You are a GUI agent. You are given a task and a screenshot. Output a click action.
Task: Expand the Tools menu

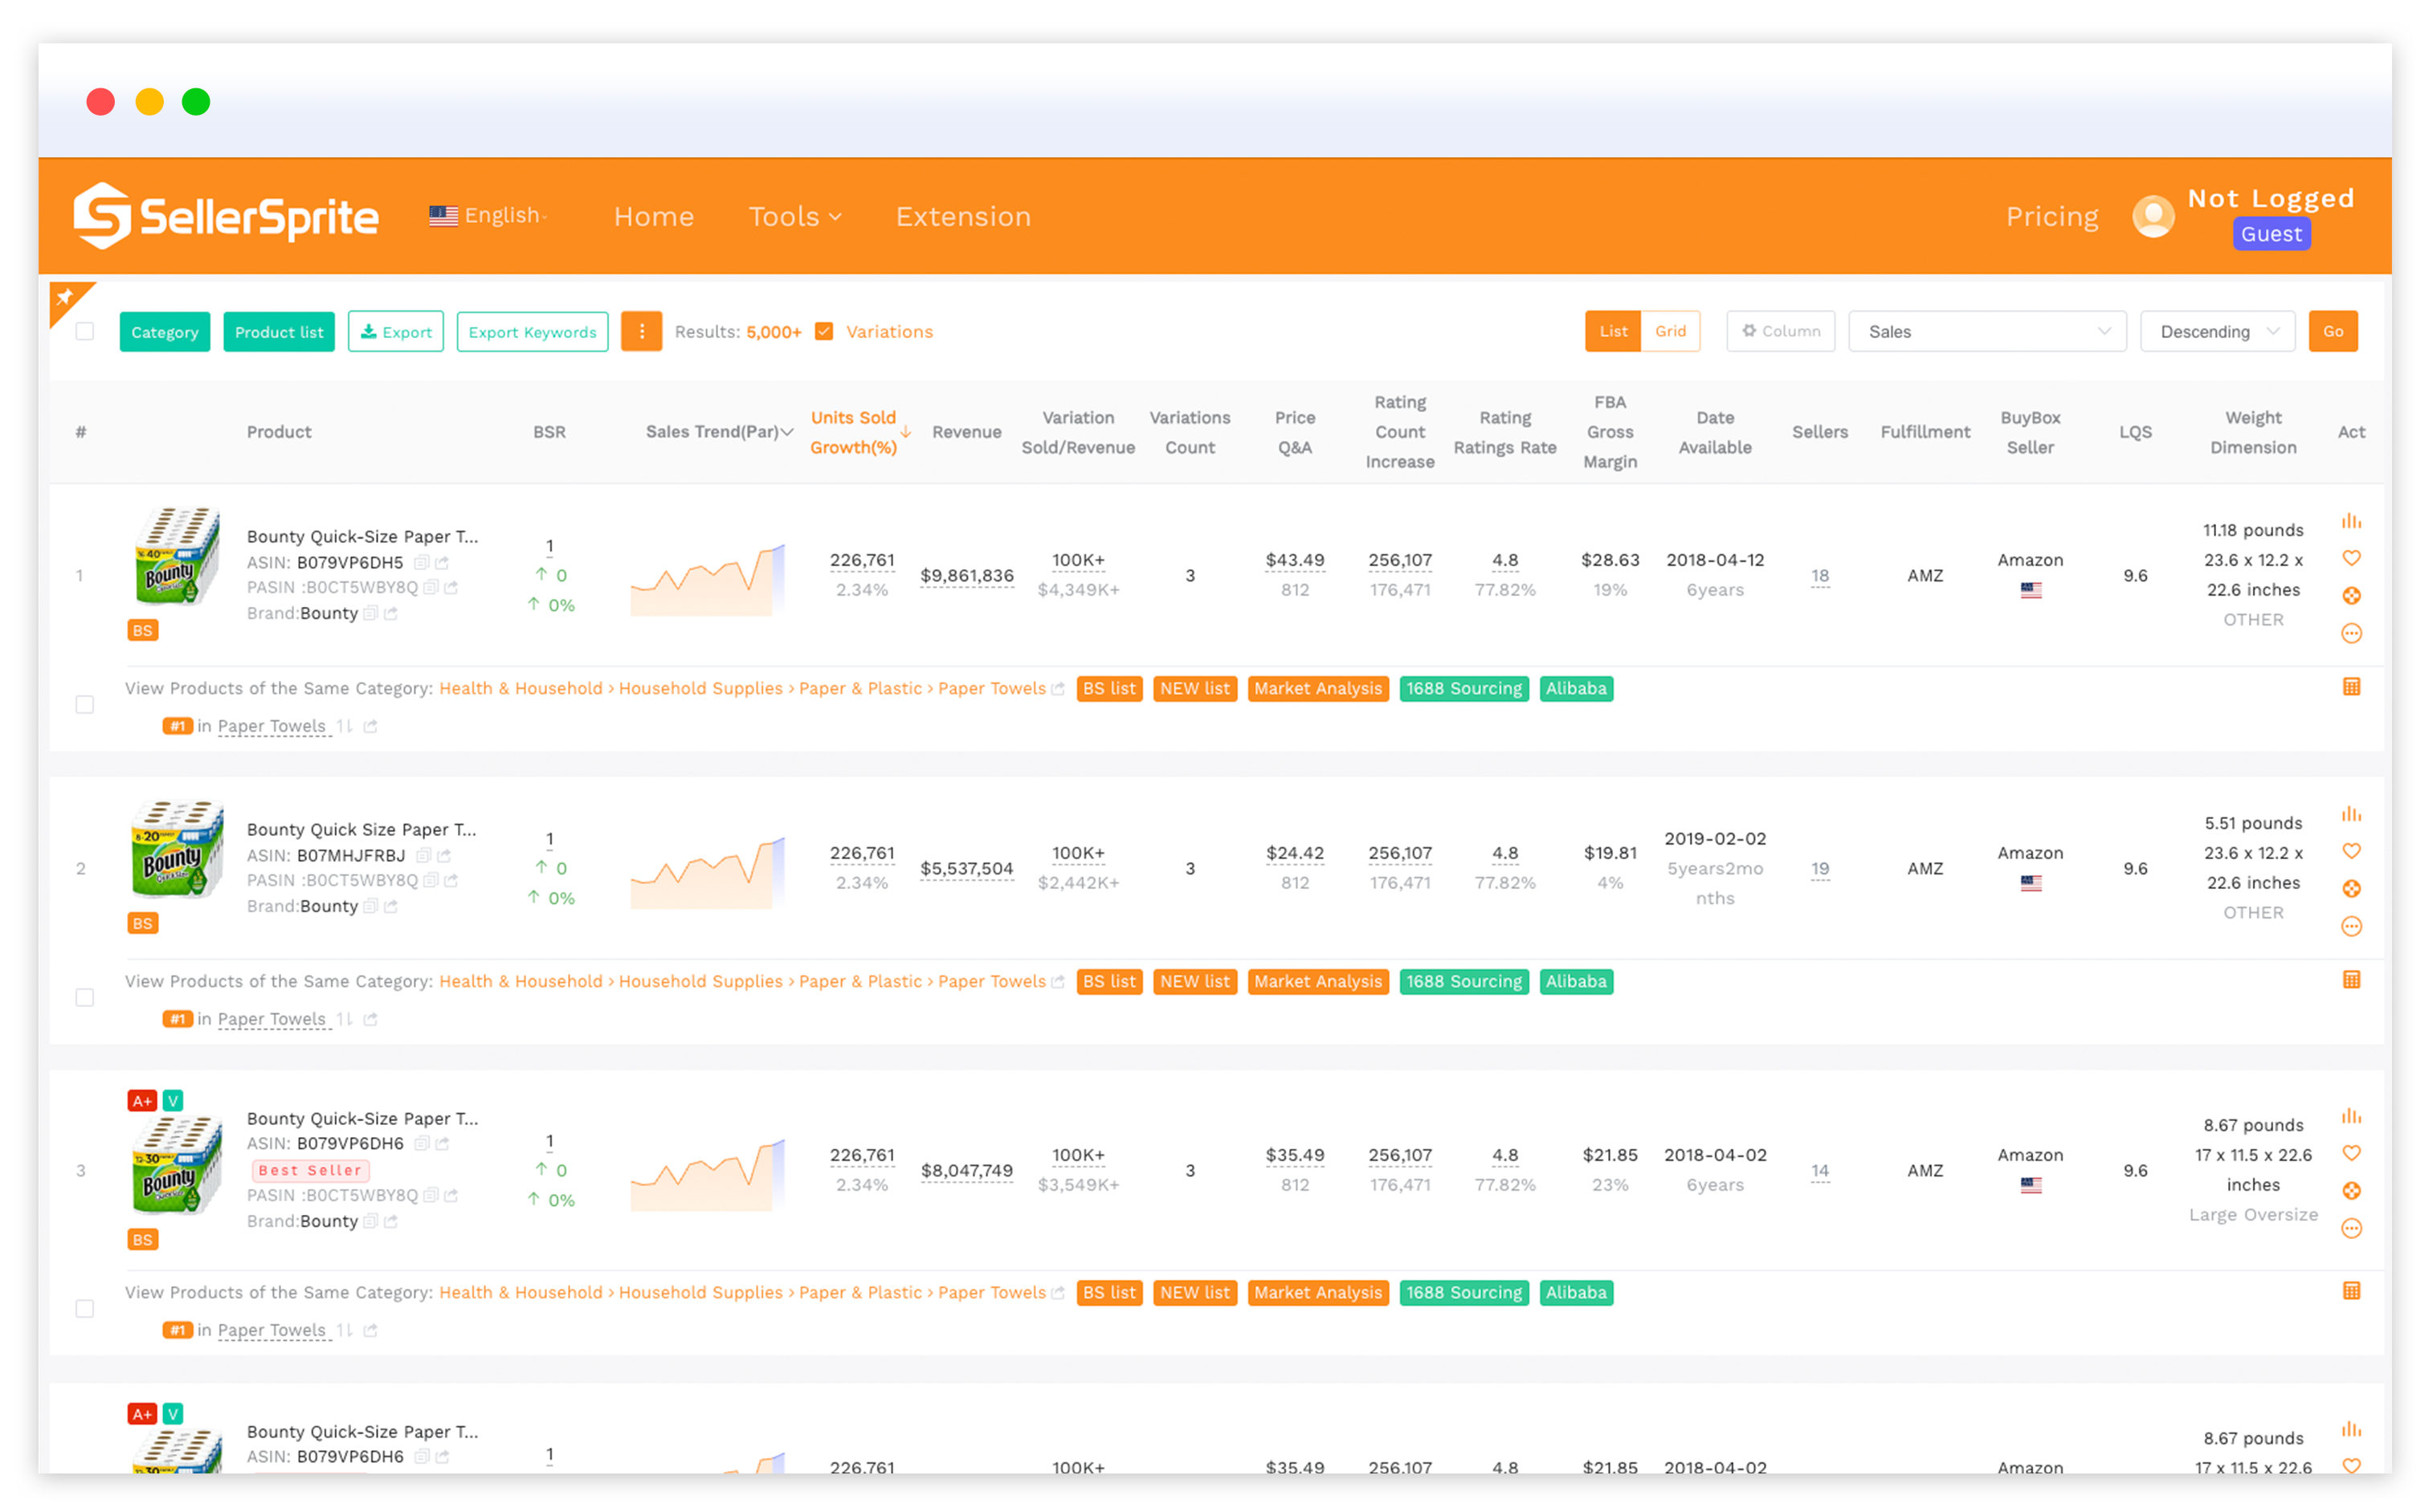click(x=794, y=216)
